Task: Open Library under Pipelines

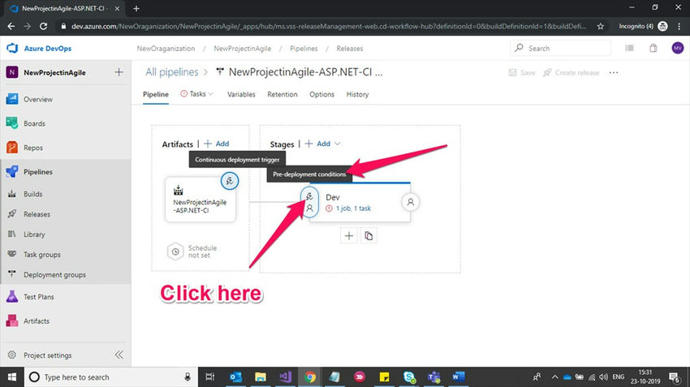Action: [34, 234]
